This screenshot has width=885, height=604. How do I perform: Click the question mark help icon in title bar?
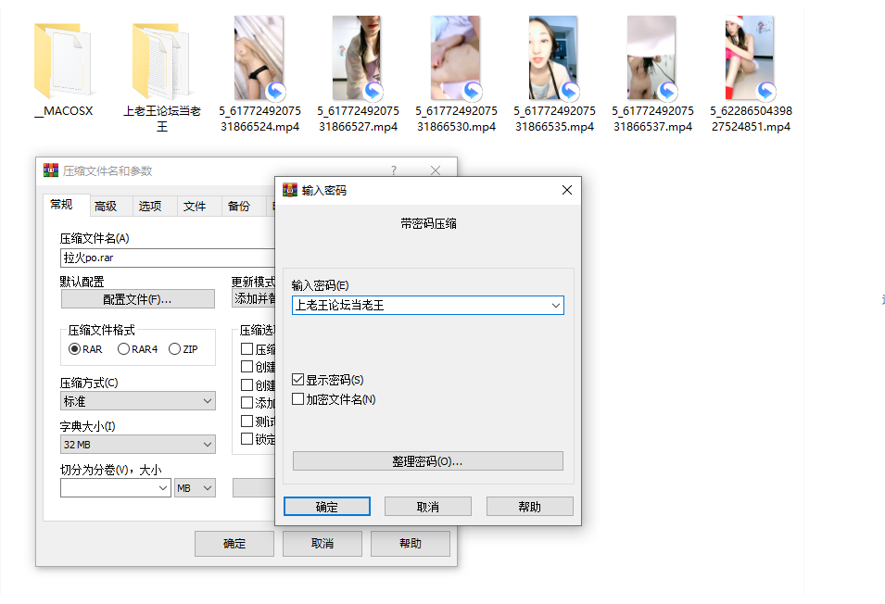click(x=393, y=170)
